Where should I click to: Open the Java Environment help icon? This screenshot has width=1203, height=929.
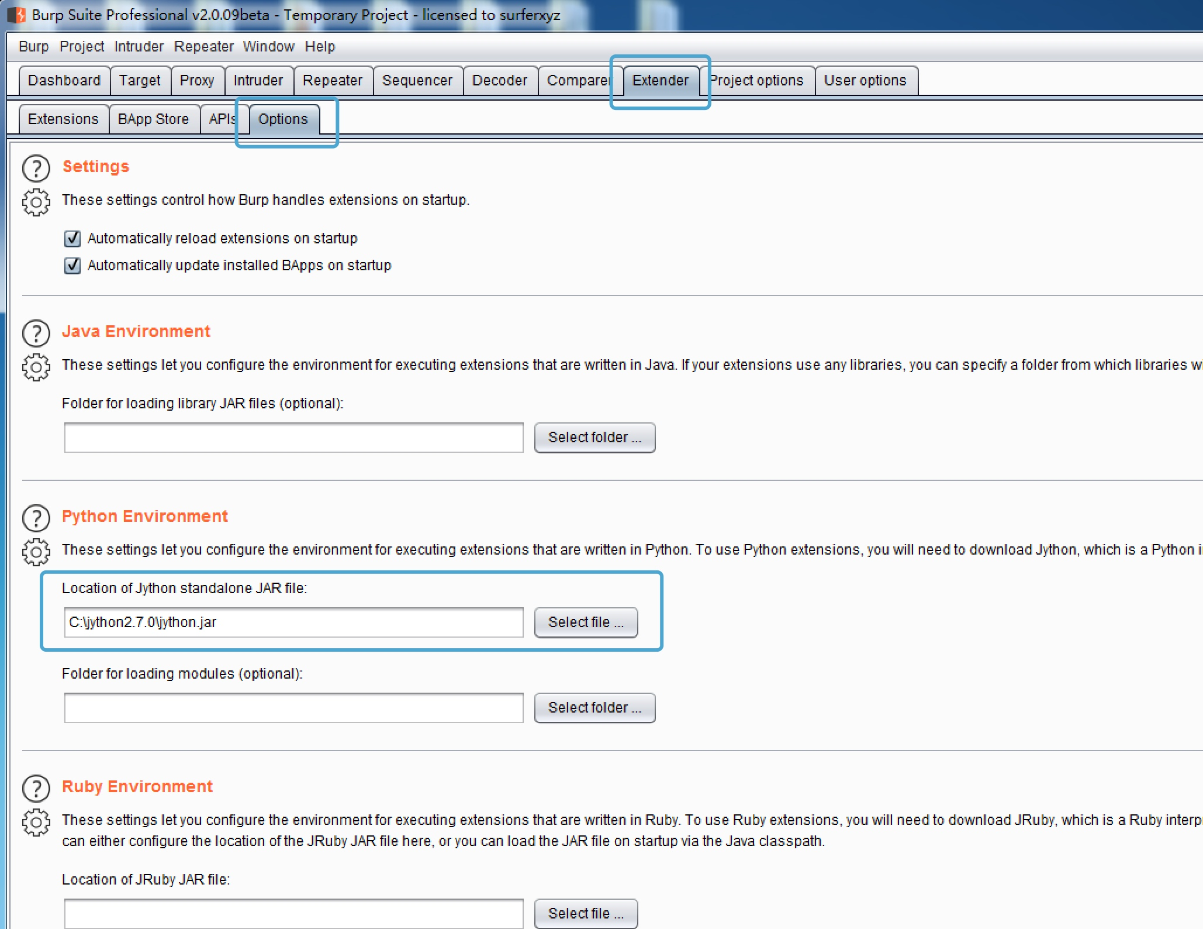tap(36, 333)
